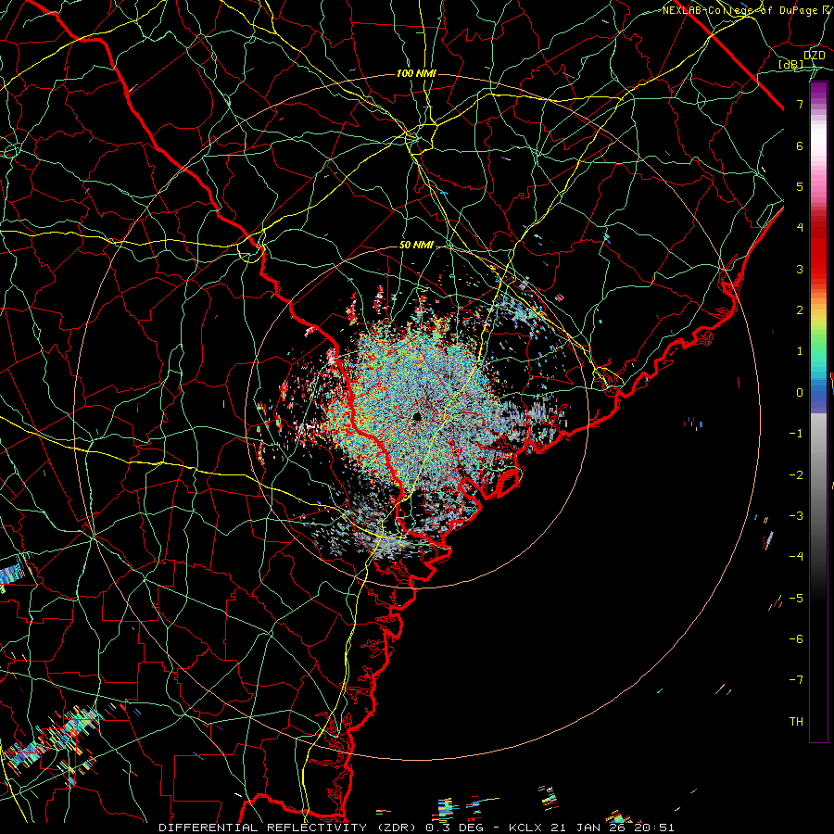Click the "-7" value on the color scale

pos(796,680)
